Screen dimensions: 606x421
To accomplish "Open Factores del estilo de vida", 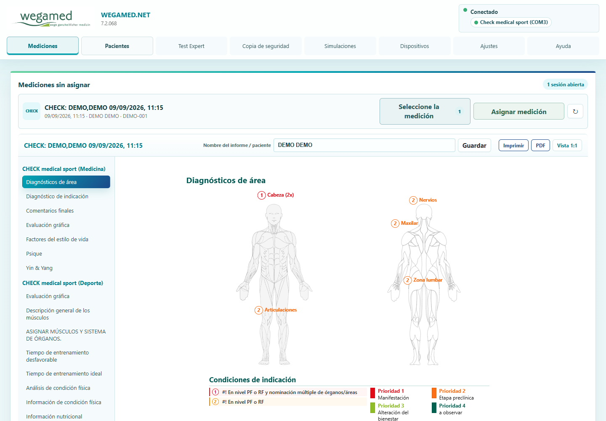I will (66, 239).
